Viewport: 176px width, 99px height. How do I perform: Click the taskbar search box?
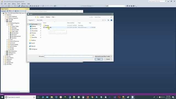pyautogui.click(x=20, y=97)
